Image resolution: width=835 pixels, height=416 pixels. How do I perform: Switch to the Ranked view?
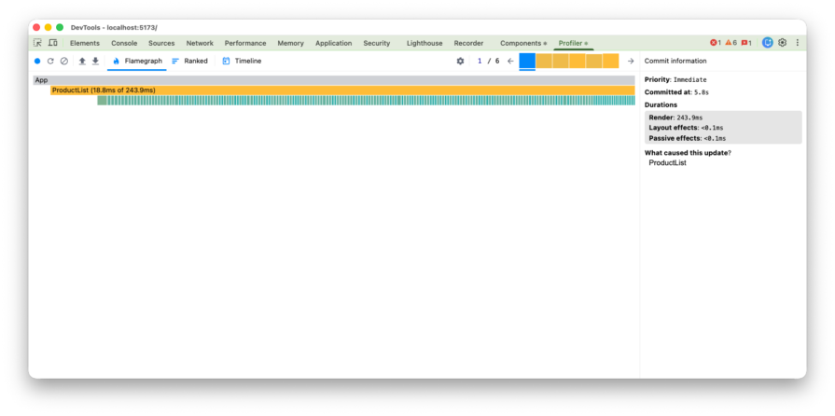pyautogui.click(x=189, y=62)
